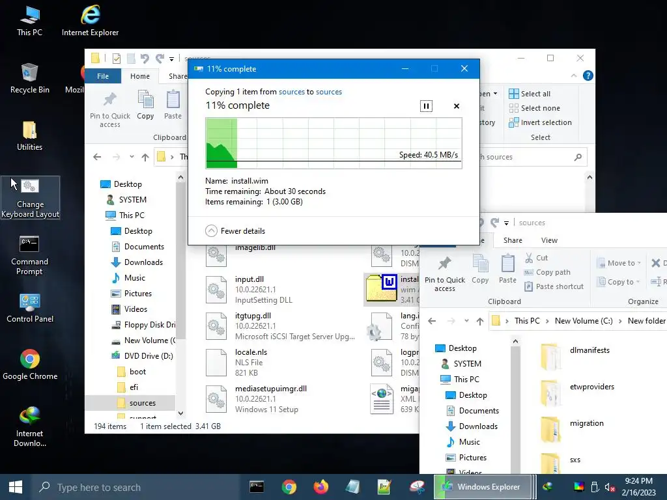Select DVD Drive (D:) in navigation pane
This screenshot has height=500, width=667.
142,356
